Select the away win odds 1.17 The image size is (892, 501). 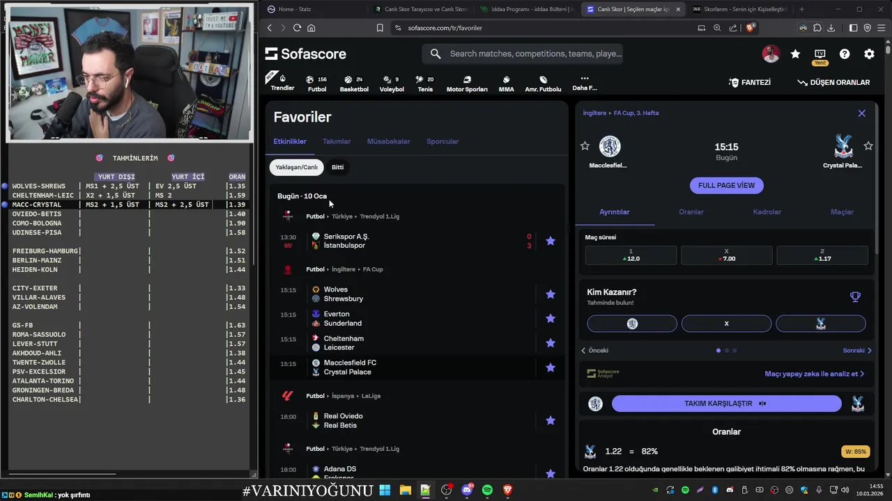[x=822, y=255]
